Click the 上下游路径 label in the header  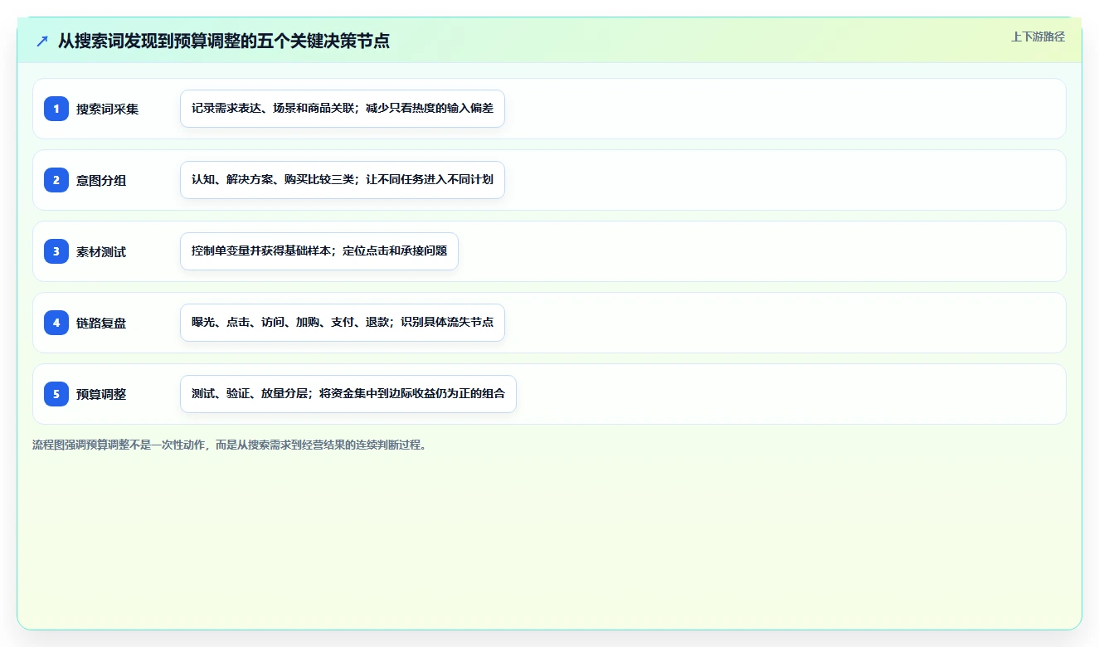pyautogui.click(x=1038, y=36)
